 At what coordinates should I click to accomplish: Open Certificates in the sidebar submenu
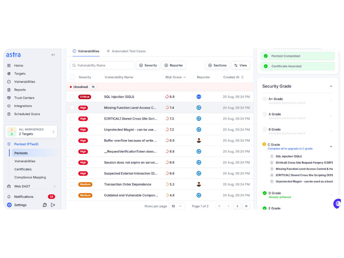point(23,169)
